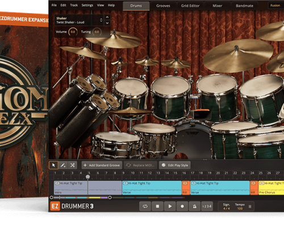Expand chevron on Pre Chorus block

pyautogui.click(x=261, y=183)
